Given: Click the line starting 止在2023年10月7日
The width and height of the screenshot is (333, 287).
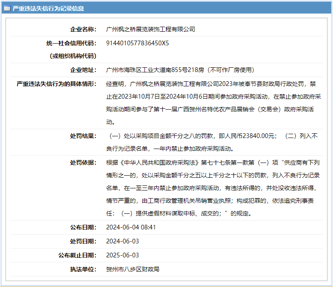Looking at the screenshot, I should point(214,97).
